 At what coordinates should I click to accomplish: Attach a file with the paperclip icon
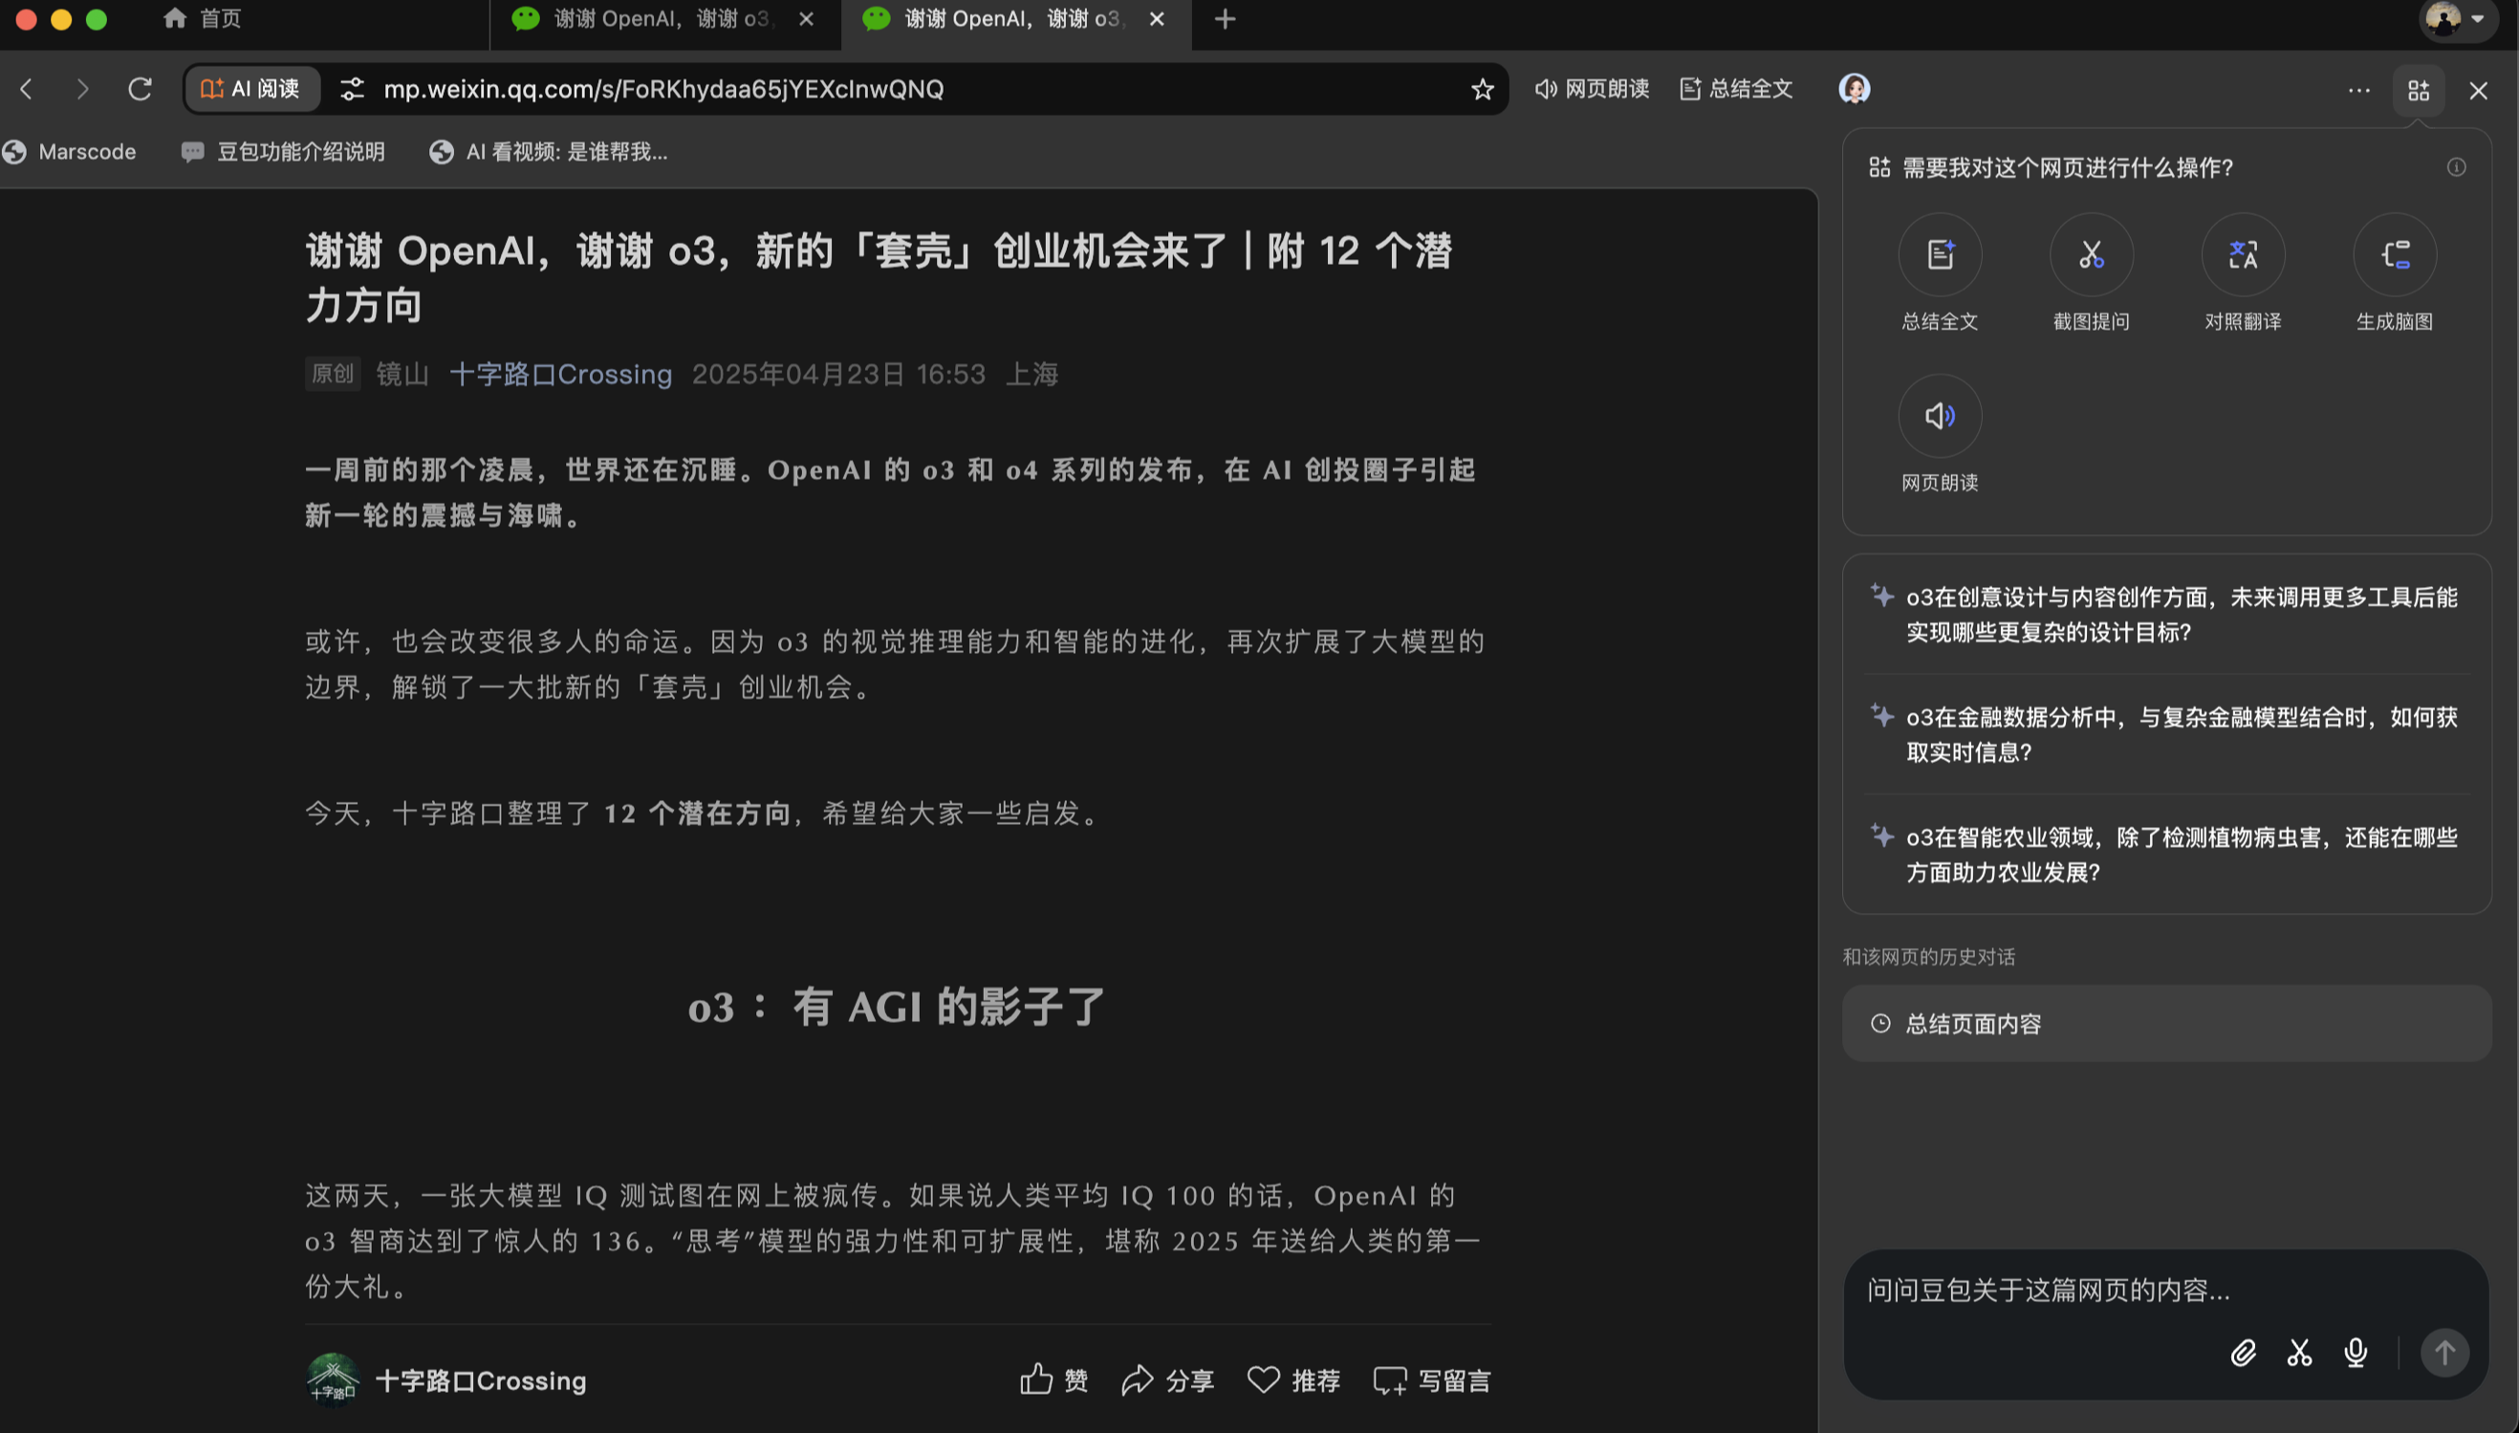2243,1353
